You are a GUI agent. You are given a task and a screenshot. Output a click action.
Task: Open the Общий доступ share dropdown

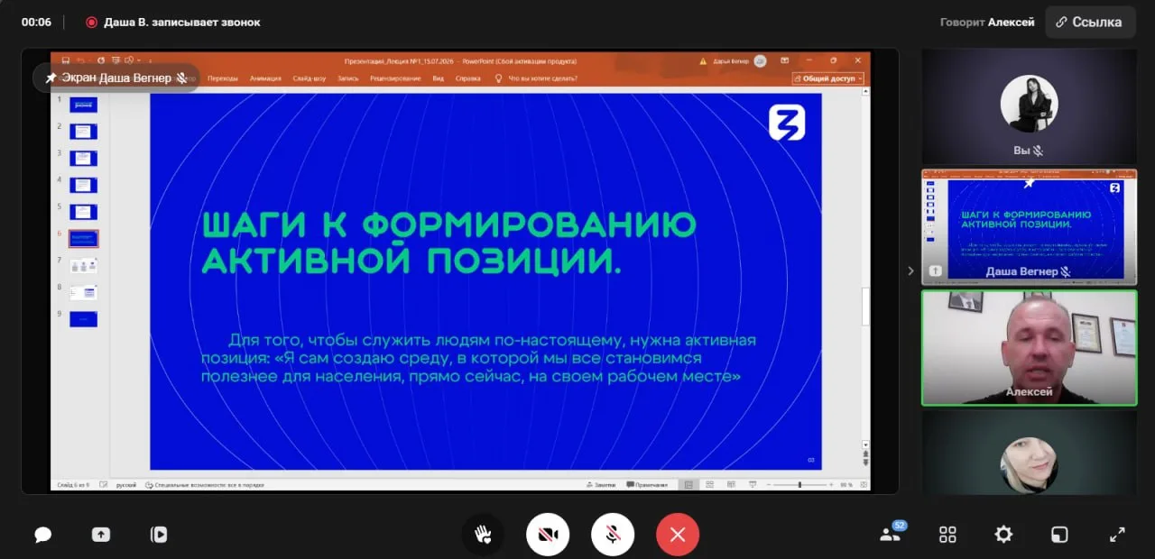[827, 78]
